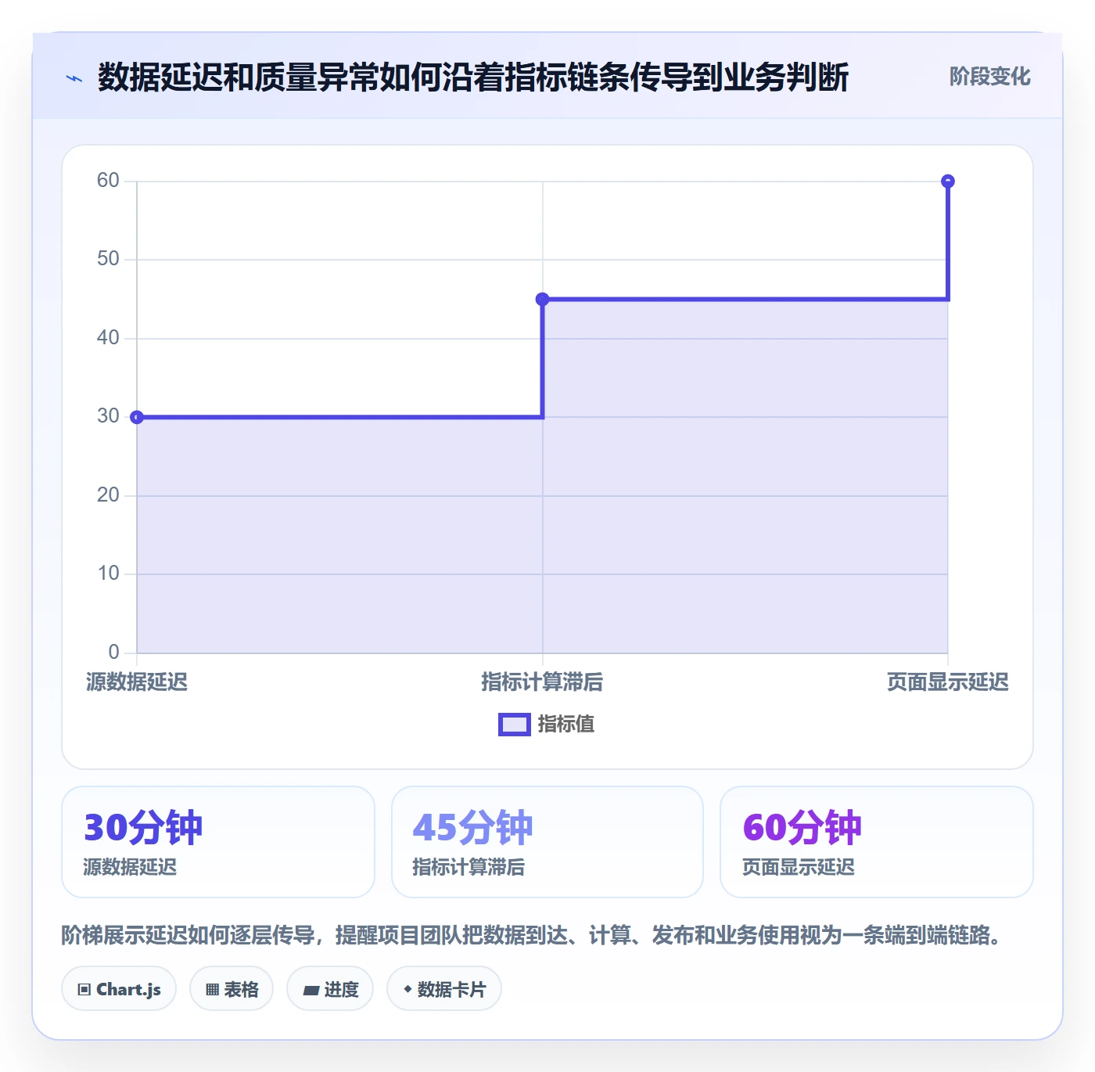Click the y-axis value 50
Viewport: 1095px width, 1072px height.
click(108, 259)
